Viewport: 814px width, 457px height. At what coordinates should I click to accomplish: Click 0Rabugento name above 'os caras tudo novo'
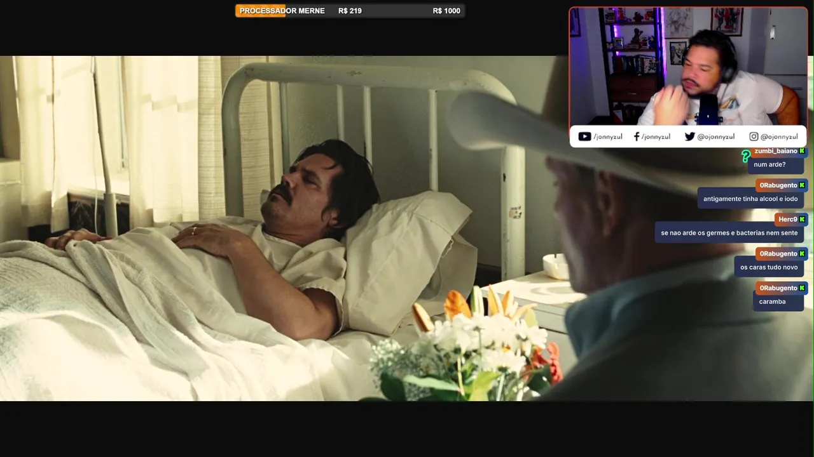778,254
